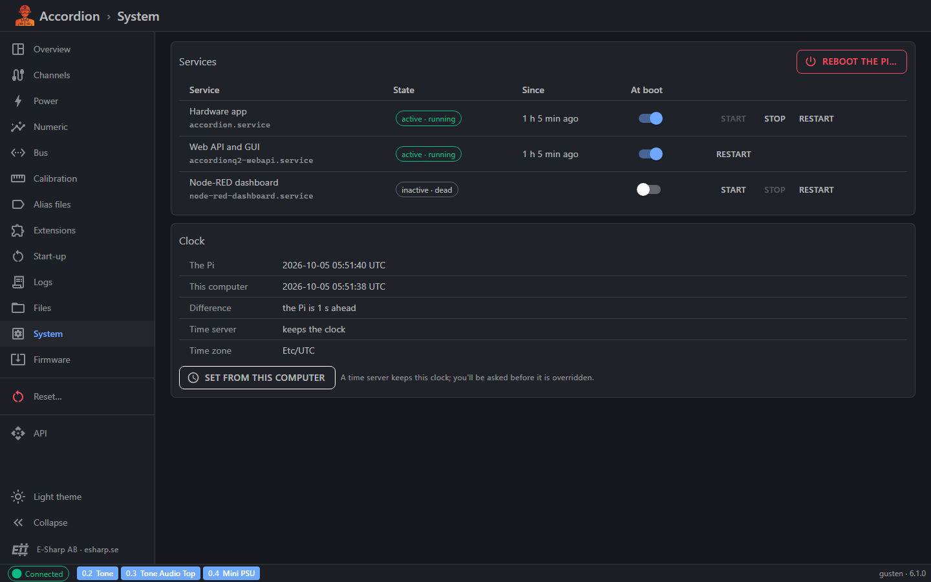
Task: Click the Power lightning bolt icon
Action: tap(18, 101)
